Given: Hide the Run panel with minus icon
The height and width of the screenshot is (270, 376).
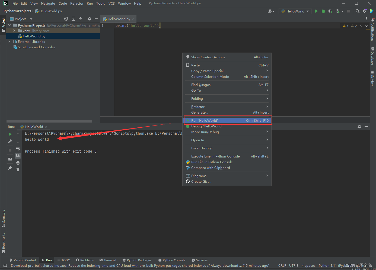Looking at the screenshot, I should tap(366, 127).
